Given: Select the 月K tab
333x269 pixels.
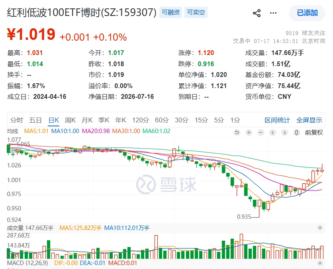Looking at the screenshot, I should tap(87, 120).
